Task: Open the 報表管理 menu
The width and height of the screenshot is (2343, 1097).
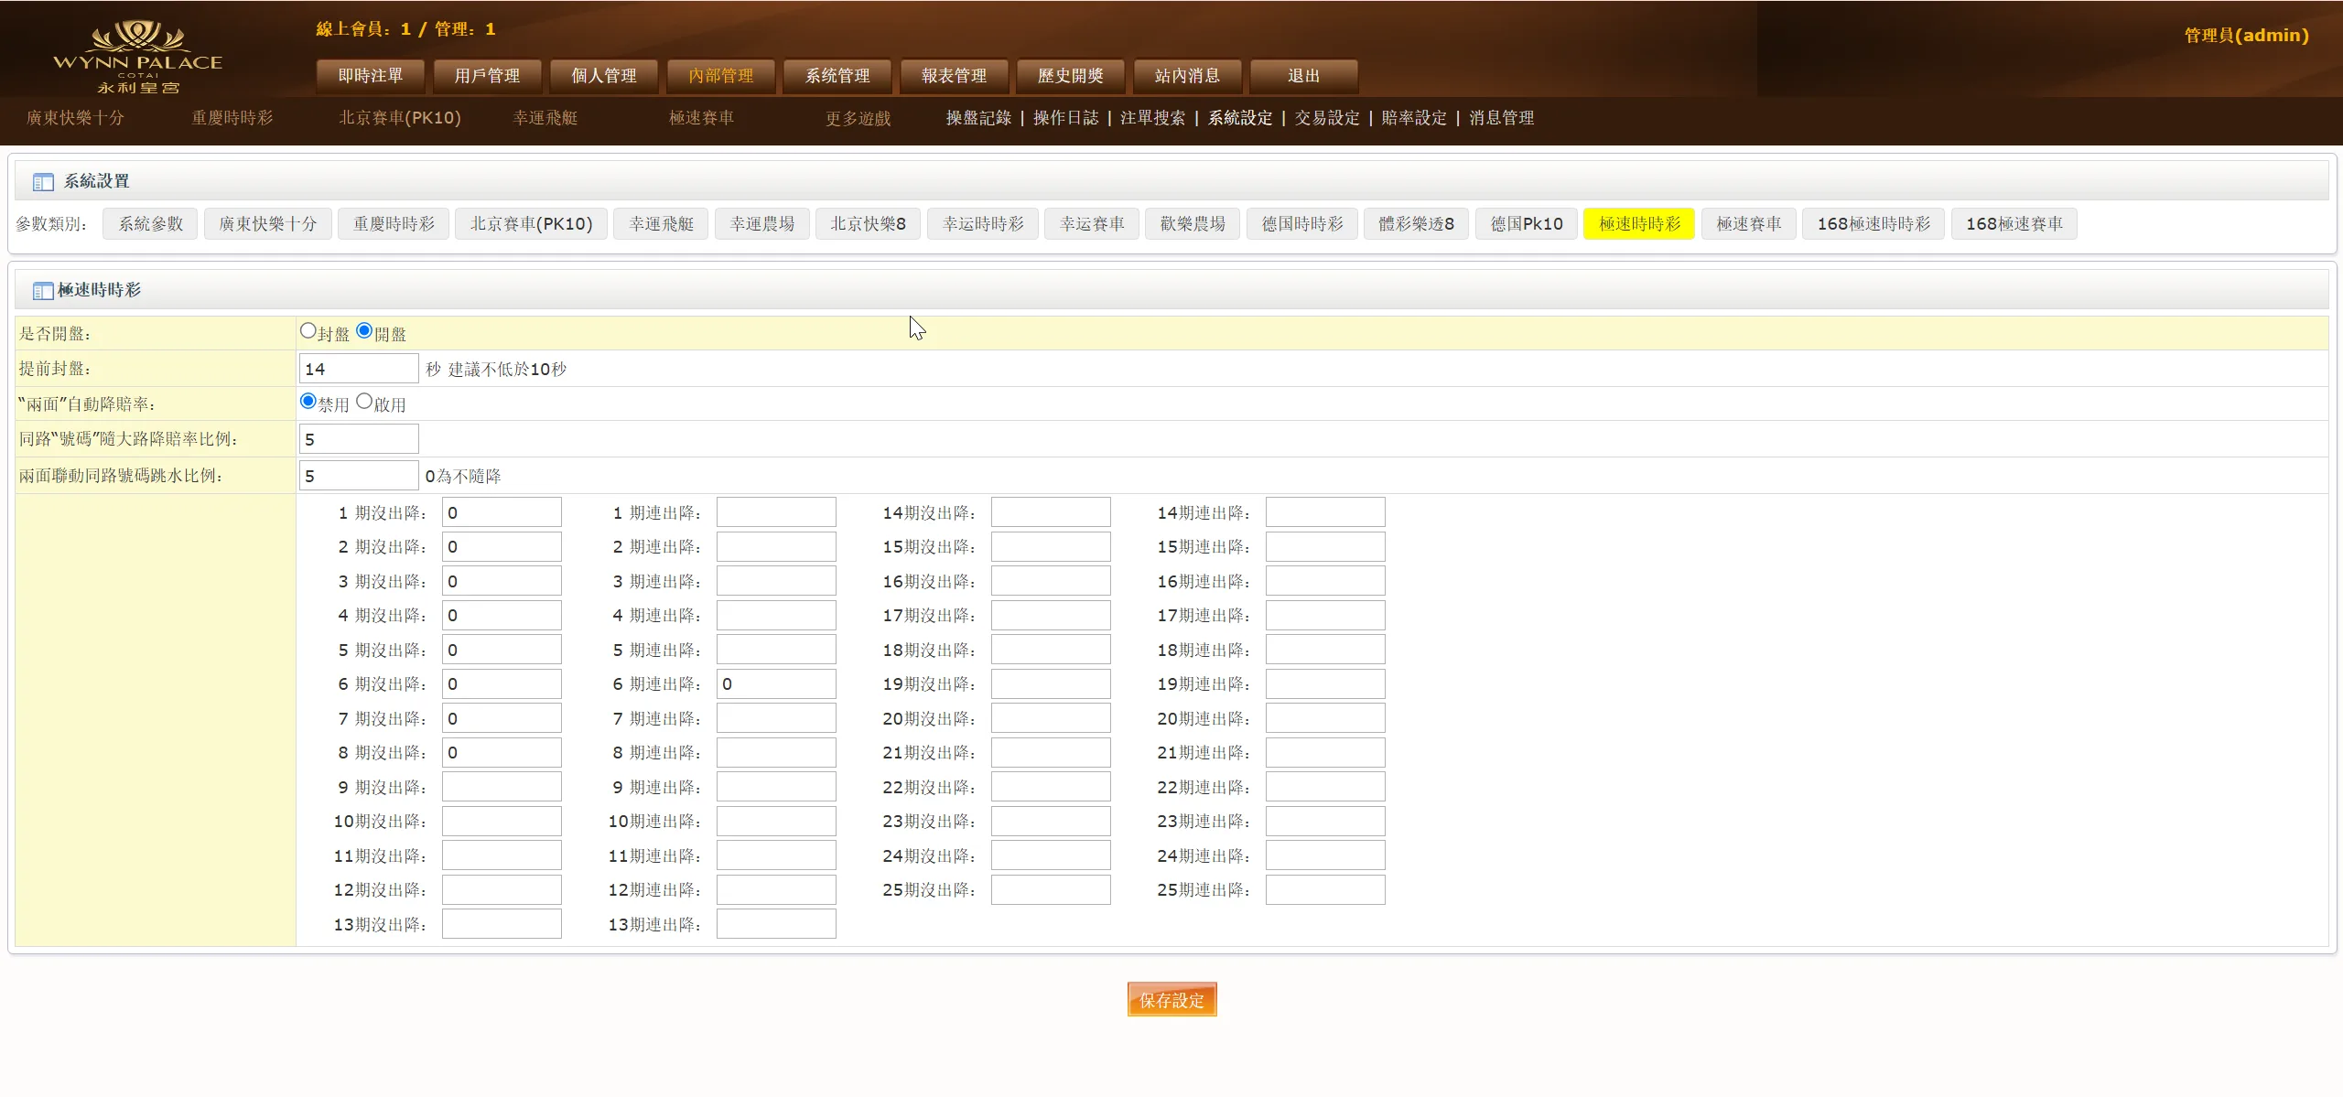Action: tap(953, 76)
